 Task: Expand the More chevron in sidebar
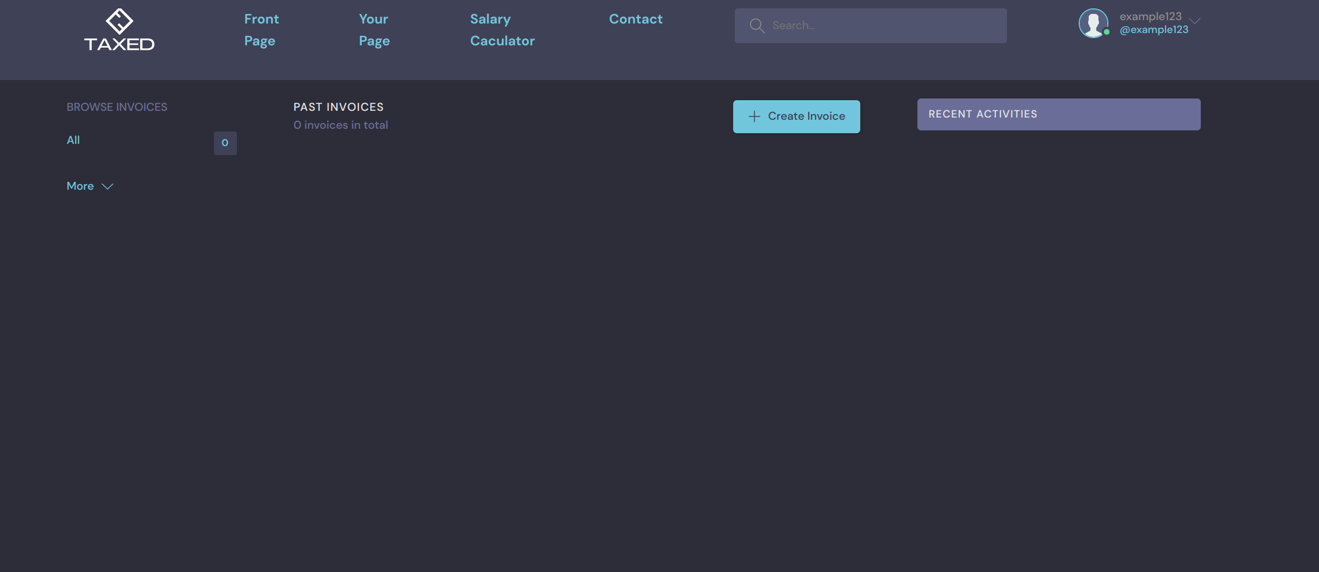pos(108,186)
